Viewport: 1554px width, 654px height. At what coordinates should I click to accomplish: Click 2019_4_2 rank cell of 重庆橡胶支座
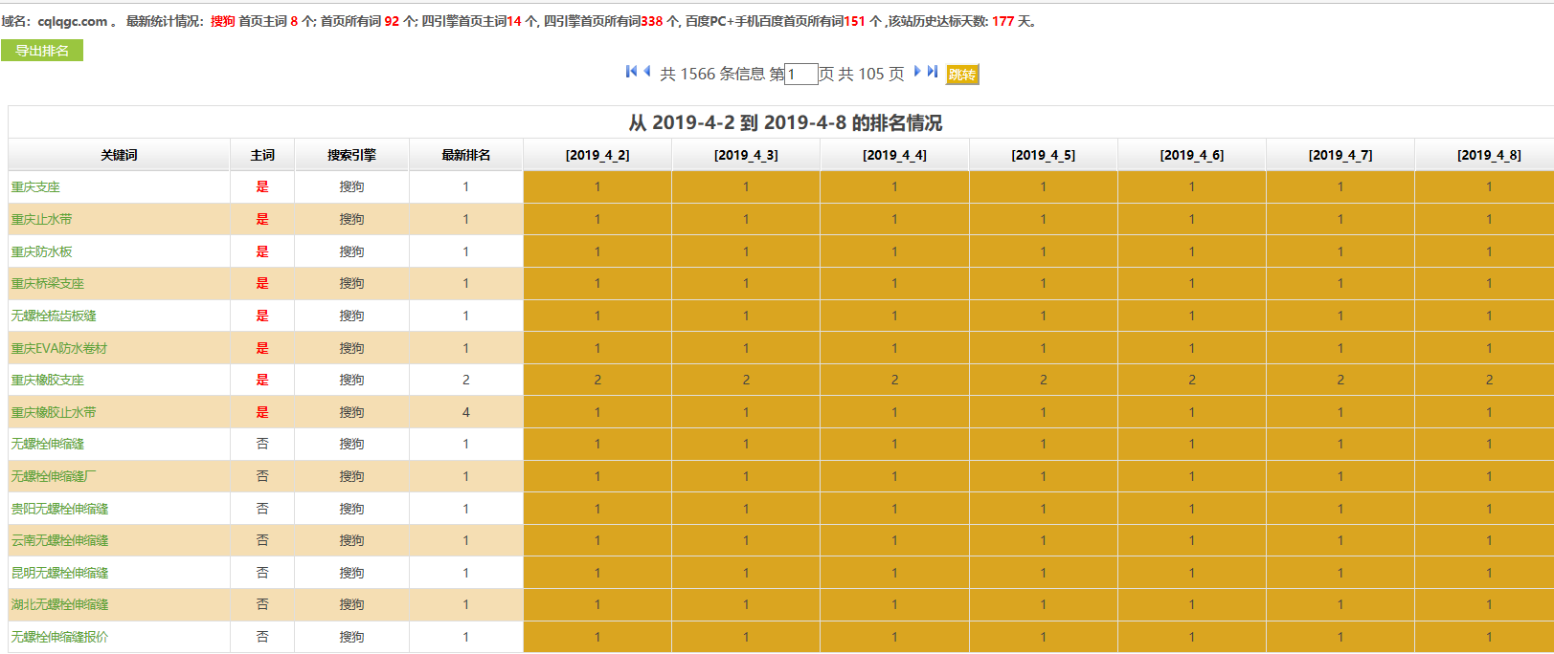(597, 381)
